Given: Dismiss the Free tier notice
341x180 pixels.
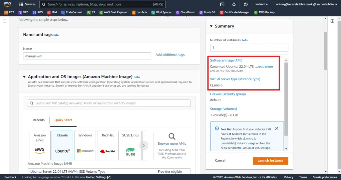Looking at the screenshot, I should coord(277,128).
